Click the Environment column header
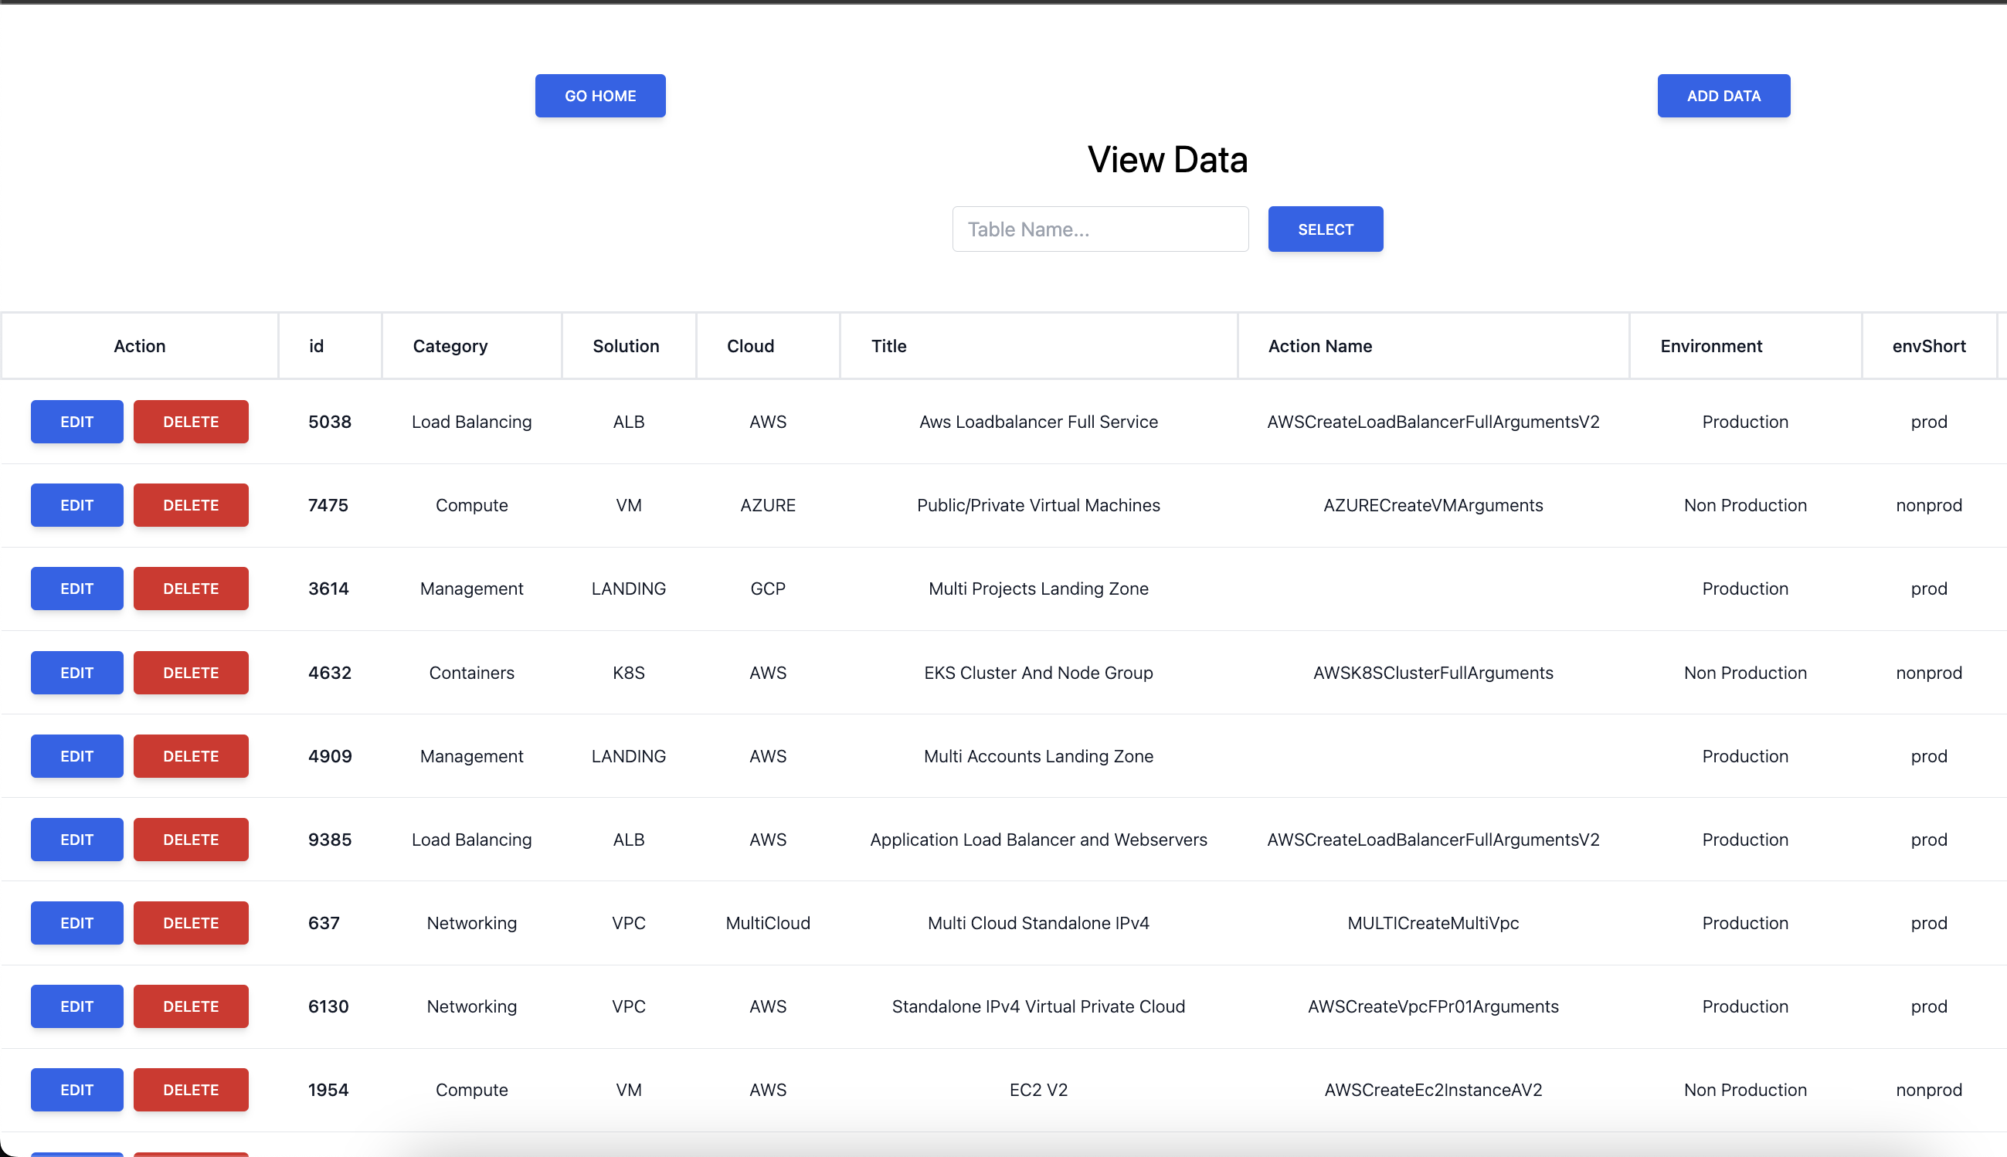Viewport: 2007px width, 1157px height. click(1710, 347)
